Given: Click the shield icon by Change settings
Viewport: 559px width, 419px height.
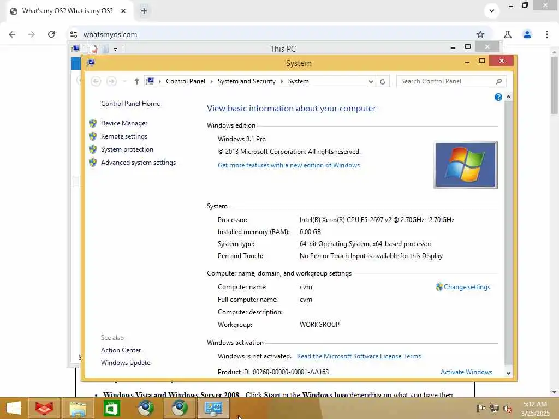Looking at the screenshot, I should pos(439,287).
